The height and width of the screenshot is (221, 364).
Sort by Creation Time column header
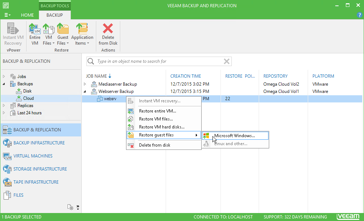coord(186,76)
